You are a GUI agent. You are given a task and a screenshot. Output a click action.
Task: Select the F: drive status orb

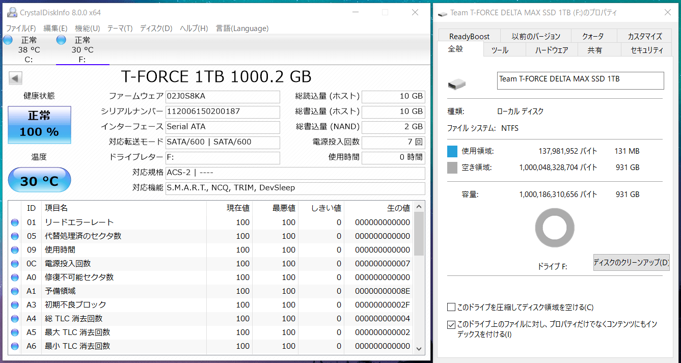[61, 40]
